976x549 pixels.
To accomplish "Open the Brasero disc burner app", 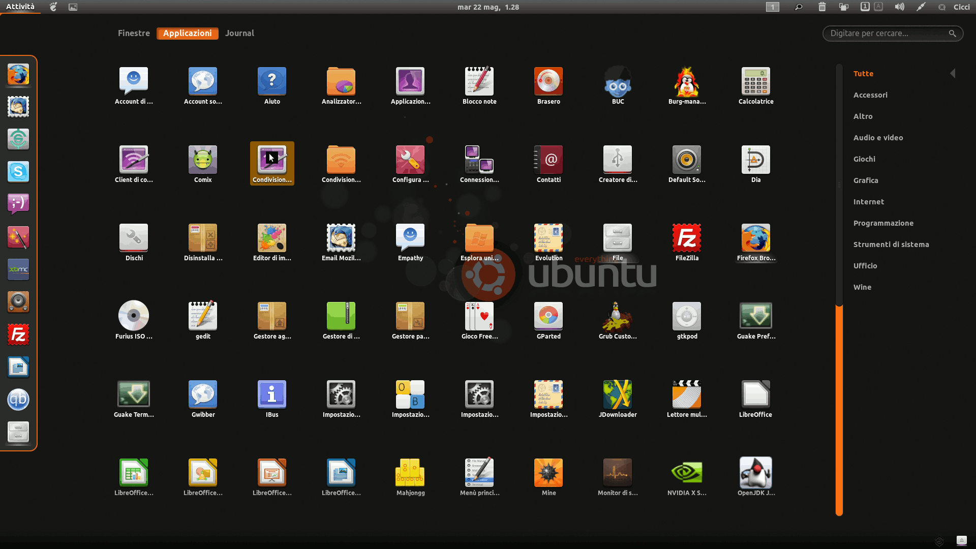I will [548, 85].
